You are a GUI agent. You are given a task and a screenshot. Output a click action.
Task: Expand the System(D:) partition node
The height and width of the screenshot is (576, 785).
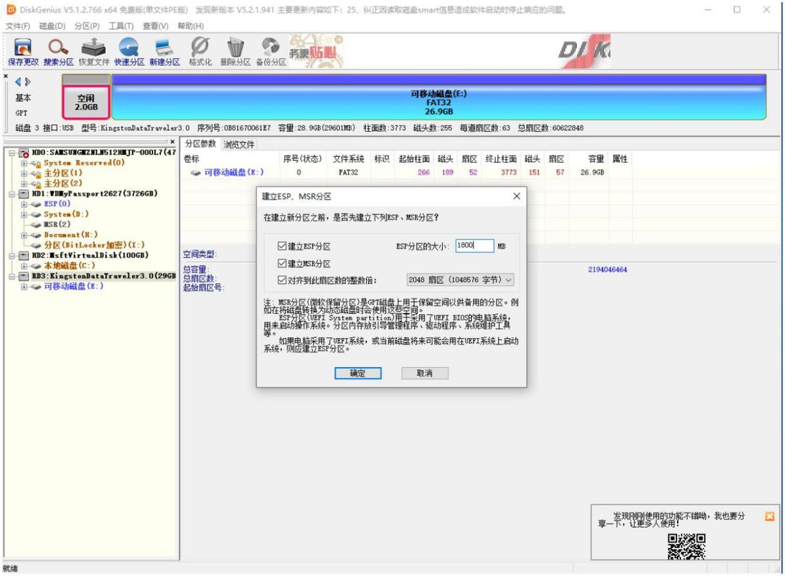pos(24,214)
